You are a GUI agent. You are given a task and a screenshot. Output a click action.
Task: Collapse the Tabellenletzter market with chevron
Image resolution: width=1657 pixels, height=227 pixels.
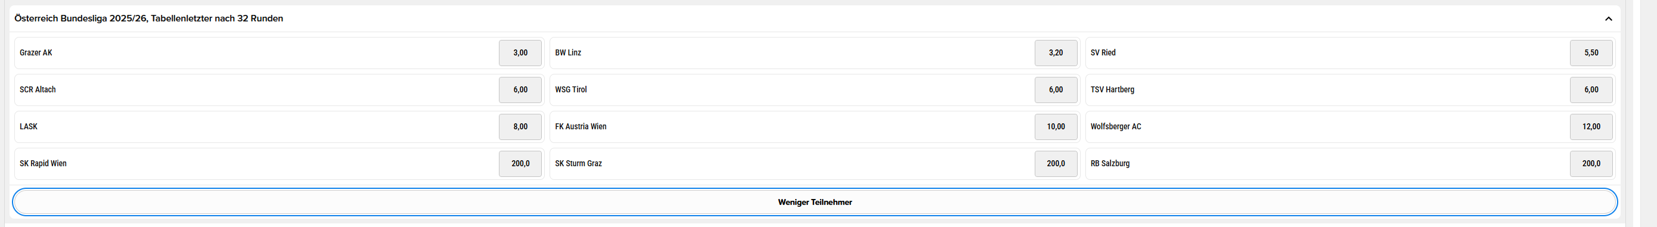point(1608,18)
